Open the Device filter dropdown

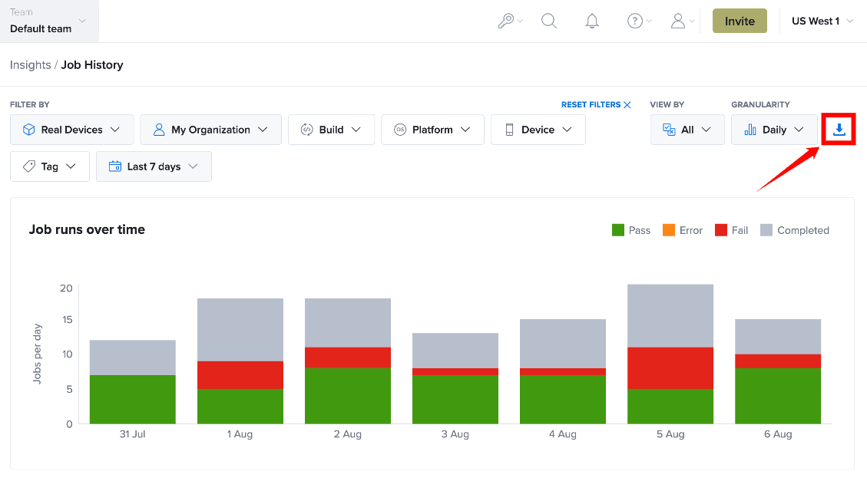(x=538, y=130)
